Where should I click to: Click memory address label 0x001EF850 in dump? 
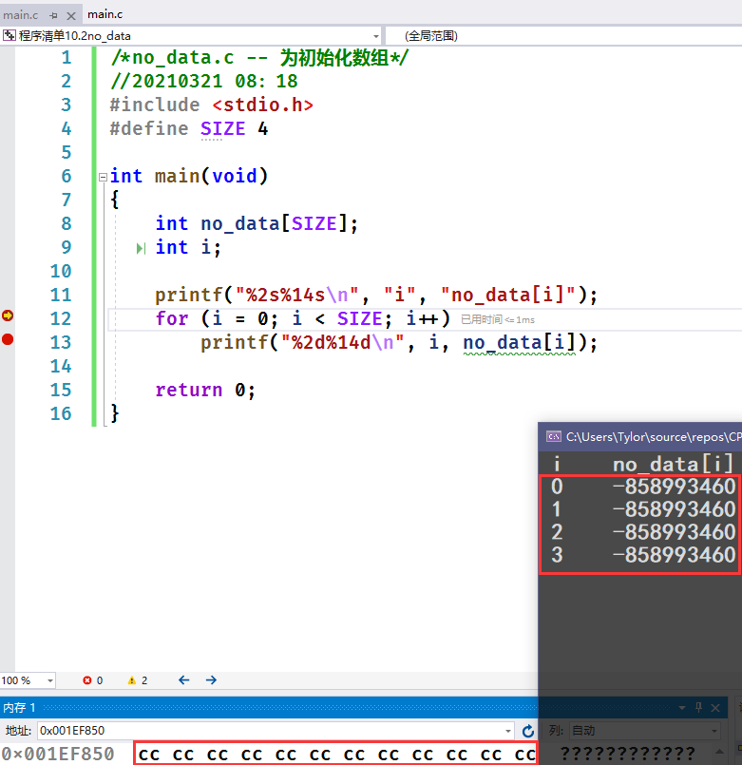click(x=58, y=754)
